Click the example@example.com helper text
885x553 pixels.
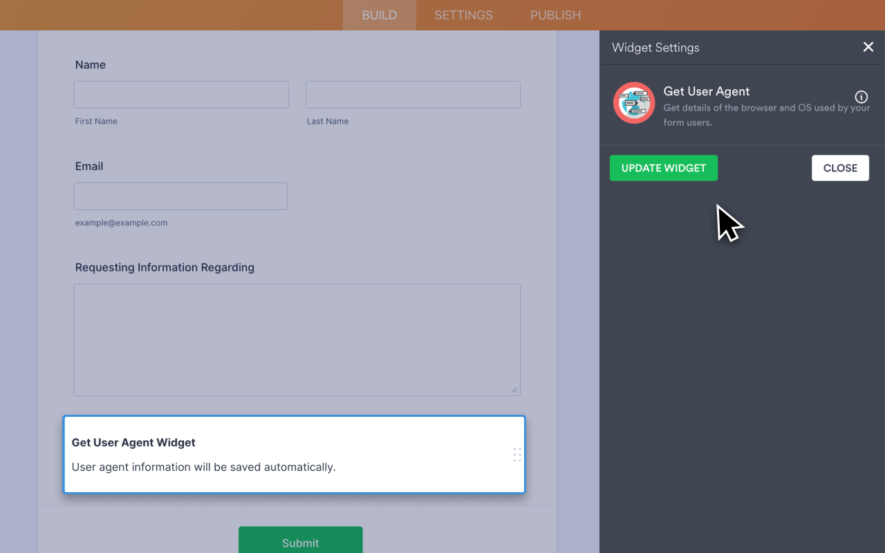121,223
